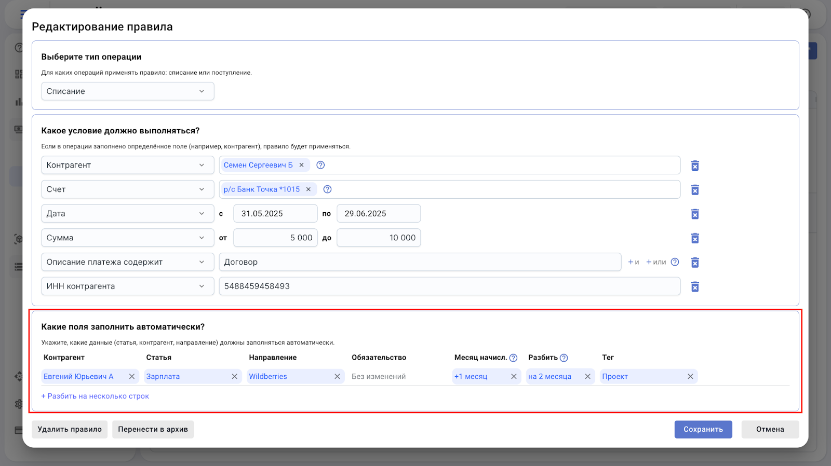
Task: Delete the Счет condition row
Action: click(x=695, y=190)
